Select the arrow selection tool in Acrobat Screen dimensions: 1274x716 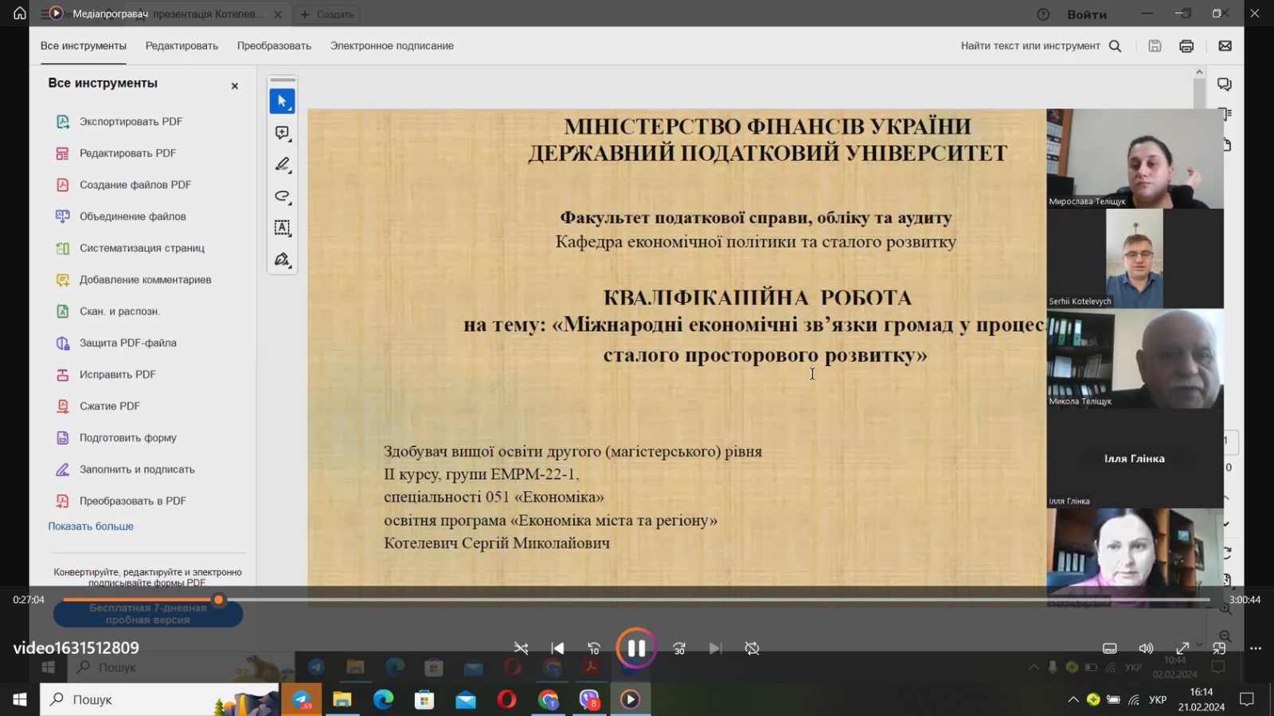(x=282, y=101)
